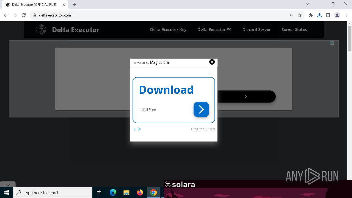The image size is (352, 198).
Task: Open the ad options three-dot icon
Action: [x=135, y=129]
